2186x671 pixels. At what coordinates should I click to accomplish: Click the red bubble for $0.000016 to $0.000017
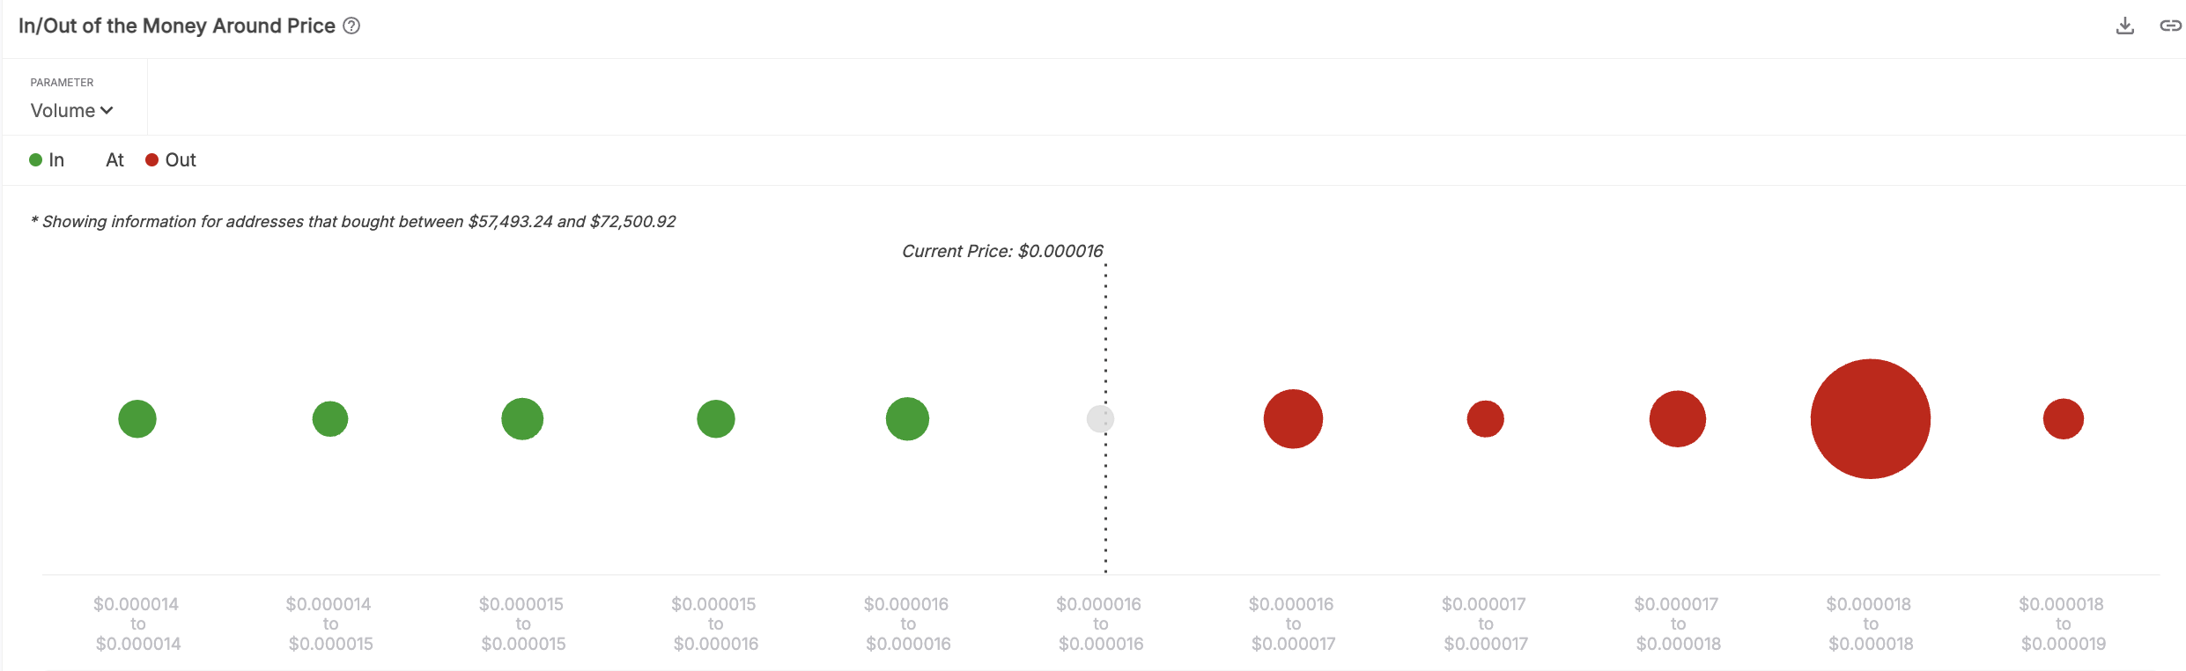click(x=1292, y=418)
